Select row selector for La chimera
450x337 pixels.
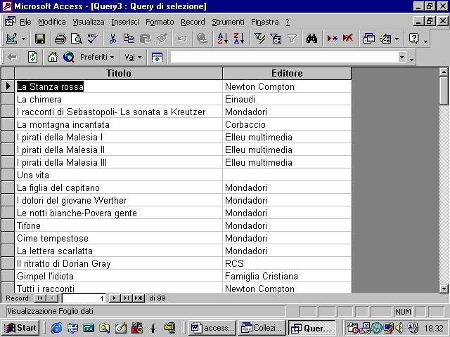coord(8,99)
